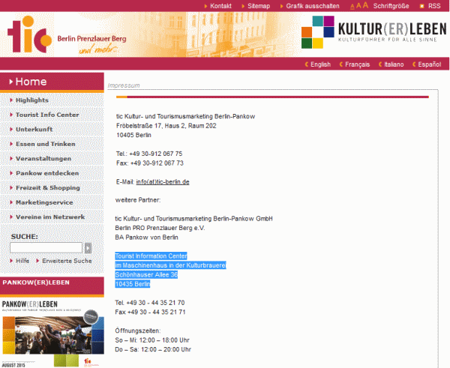Click the Schriftgröße label
The width and height of the screenshot is (450, 368).
pos(391,6)
